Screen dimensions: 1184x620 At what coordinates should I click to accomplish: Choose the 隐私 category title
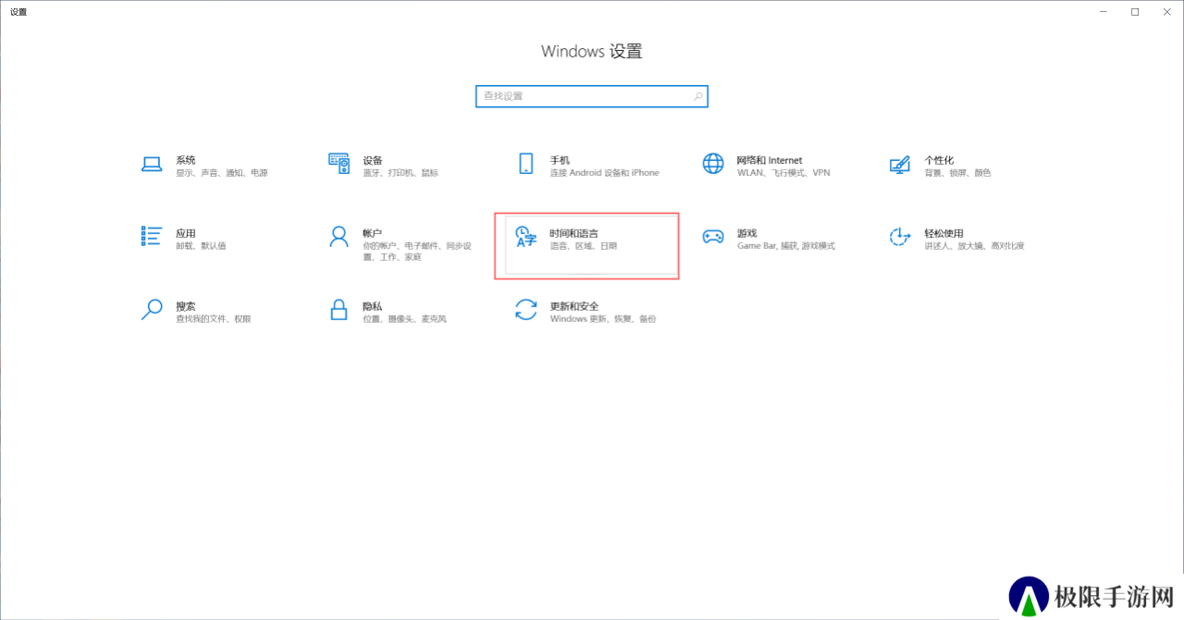coord(373,305)
